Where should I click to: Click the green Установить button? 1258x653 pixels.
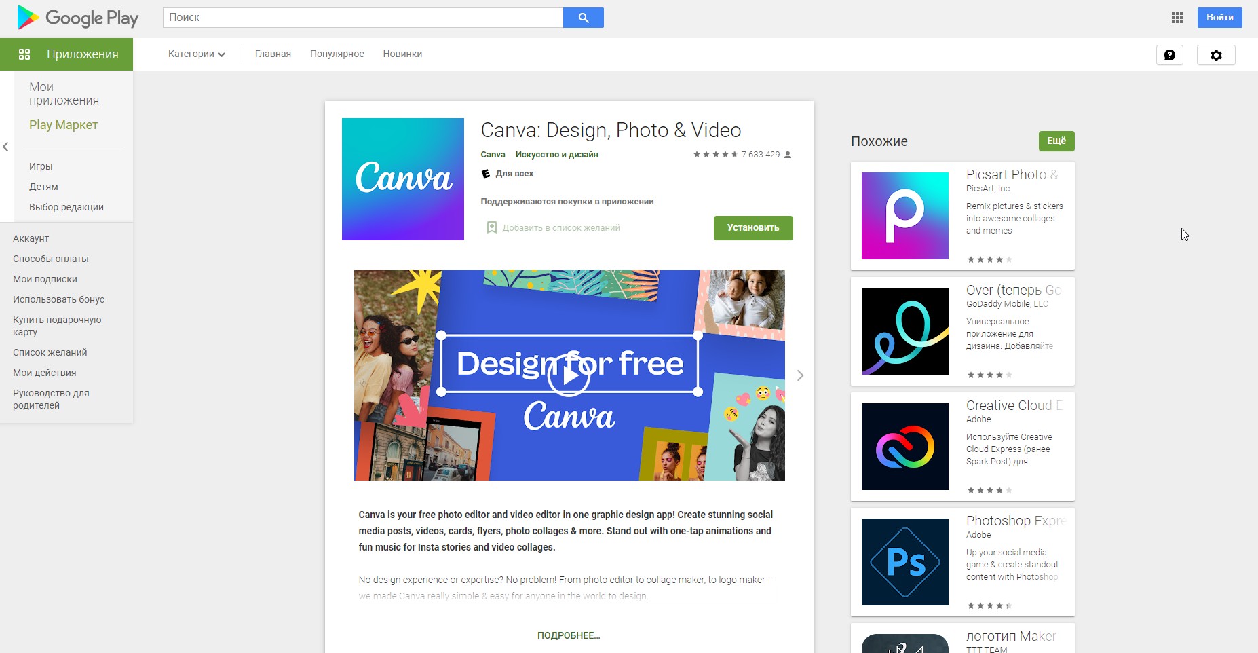(753, 228)
